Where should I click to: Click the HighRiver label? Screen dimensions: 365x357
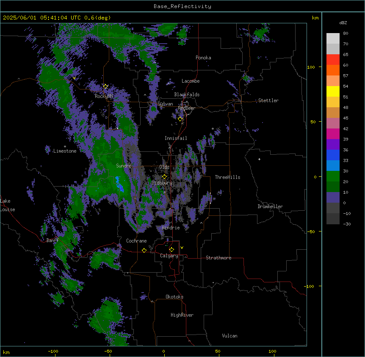pyautogui.click(x=182, y=315)
